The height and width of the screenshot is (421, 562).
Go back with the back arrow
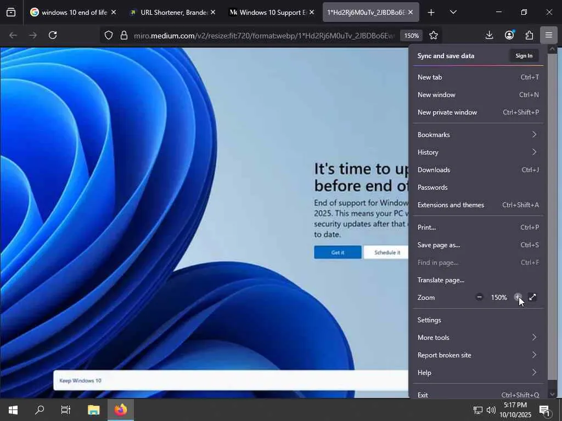click(13, 35)
